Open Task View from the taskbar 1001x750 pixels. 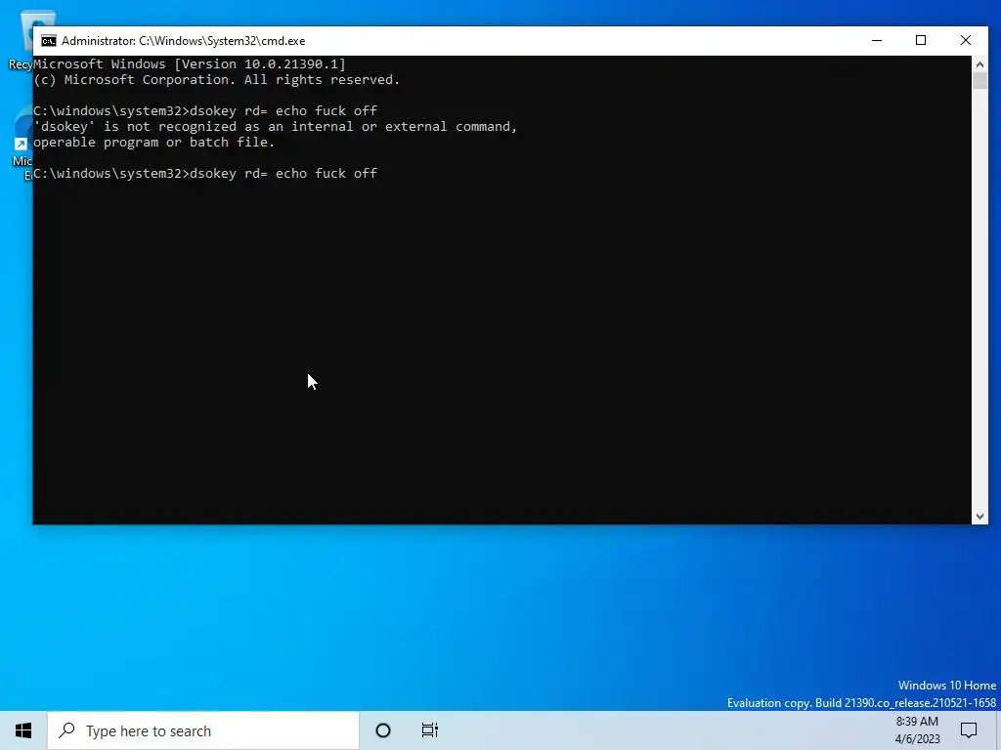[430, 730]
